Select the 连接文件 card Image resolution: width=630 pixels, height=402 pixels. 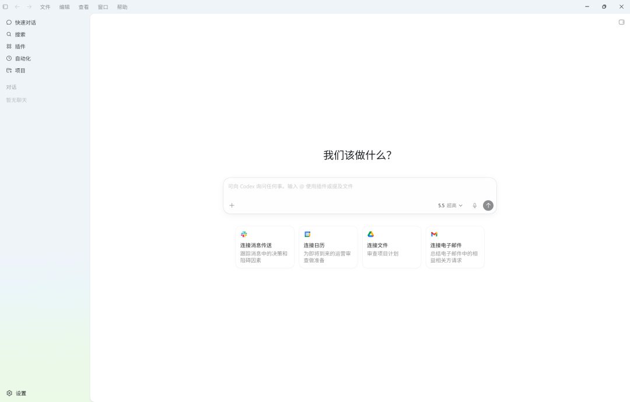click(392, 247)
